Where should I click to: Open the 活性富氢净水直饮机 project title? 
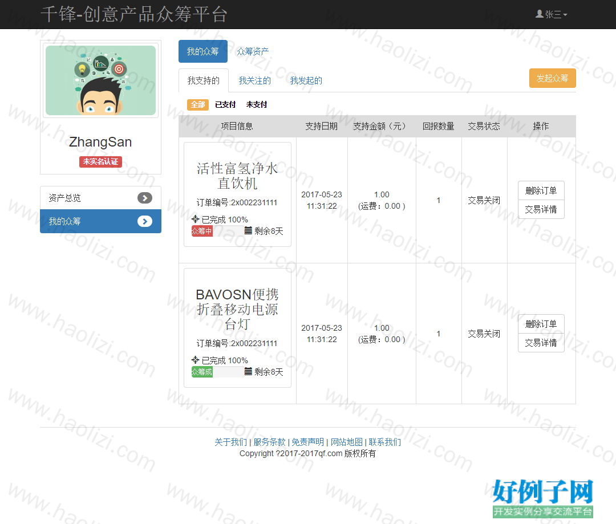tap(237, 176)
